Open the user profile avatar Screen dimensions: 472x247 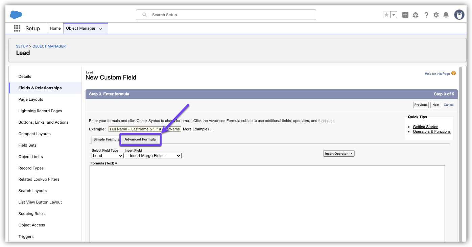coord(459,15)
